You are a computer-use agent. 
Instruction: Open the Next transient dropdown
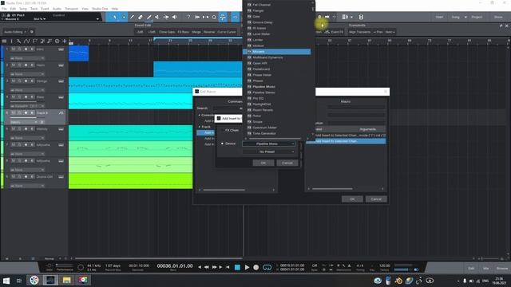[x=390, y=32]
